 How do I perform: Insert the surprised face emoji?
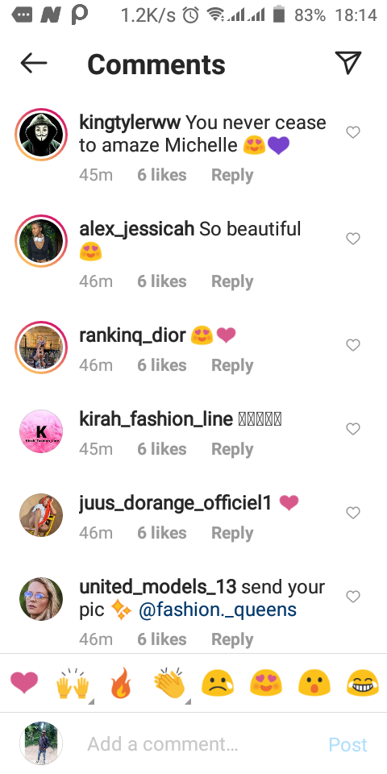(314, 684)
